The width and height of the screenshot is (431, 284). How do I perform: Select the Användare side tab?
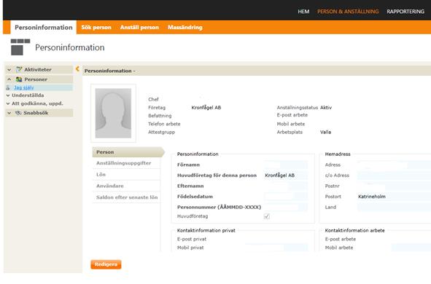click(x=126, y=186)
